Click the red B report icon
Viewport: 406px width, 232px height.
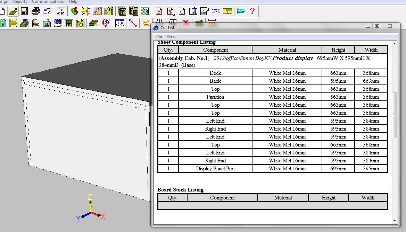tap(159, 11)
